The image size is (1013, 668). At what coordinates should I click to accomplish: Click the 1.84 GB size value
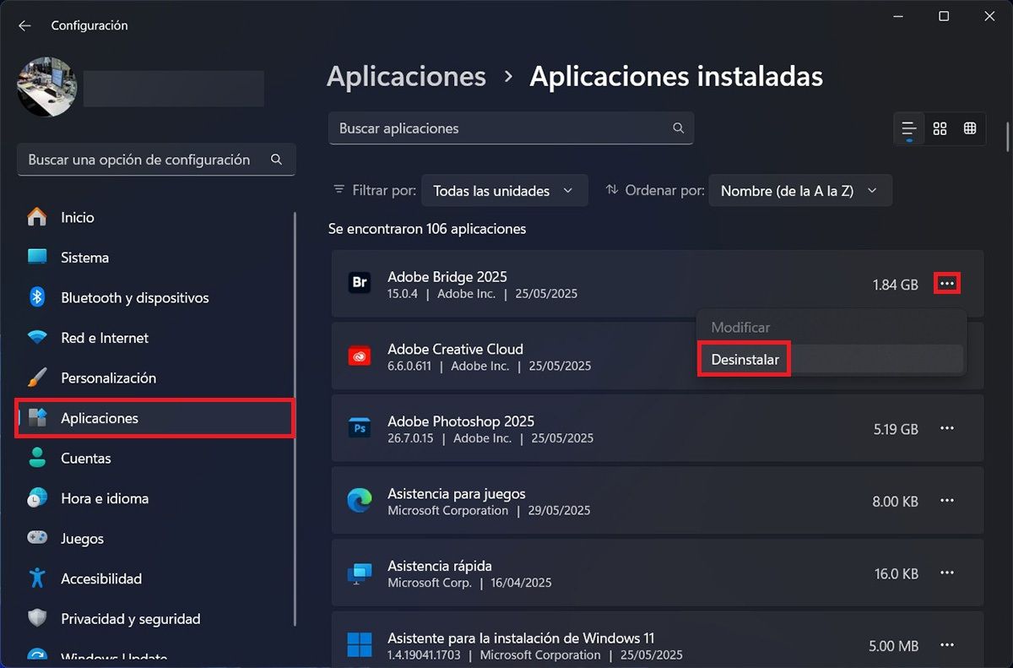[x=896, y=285]
